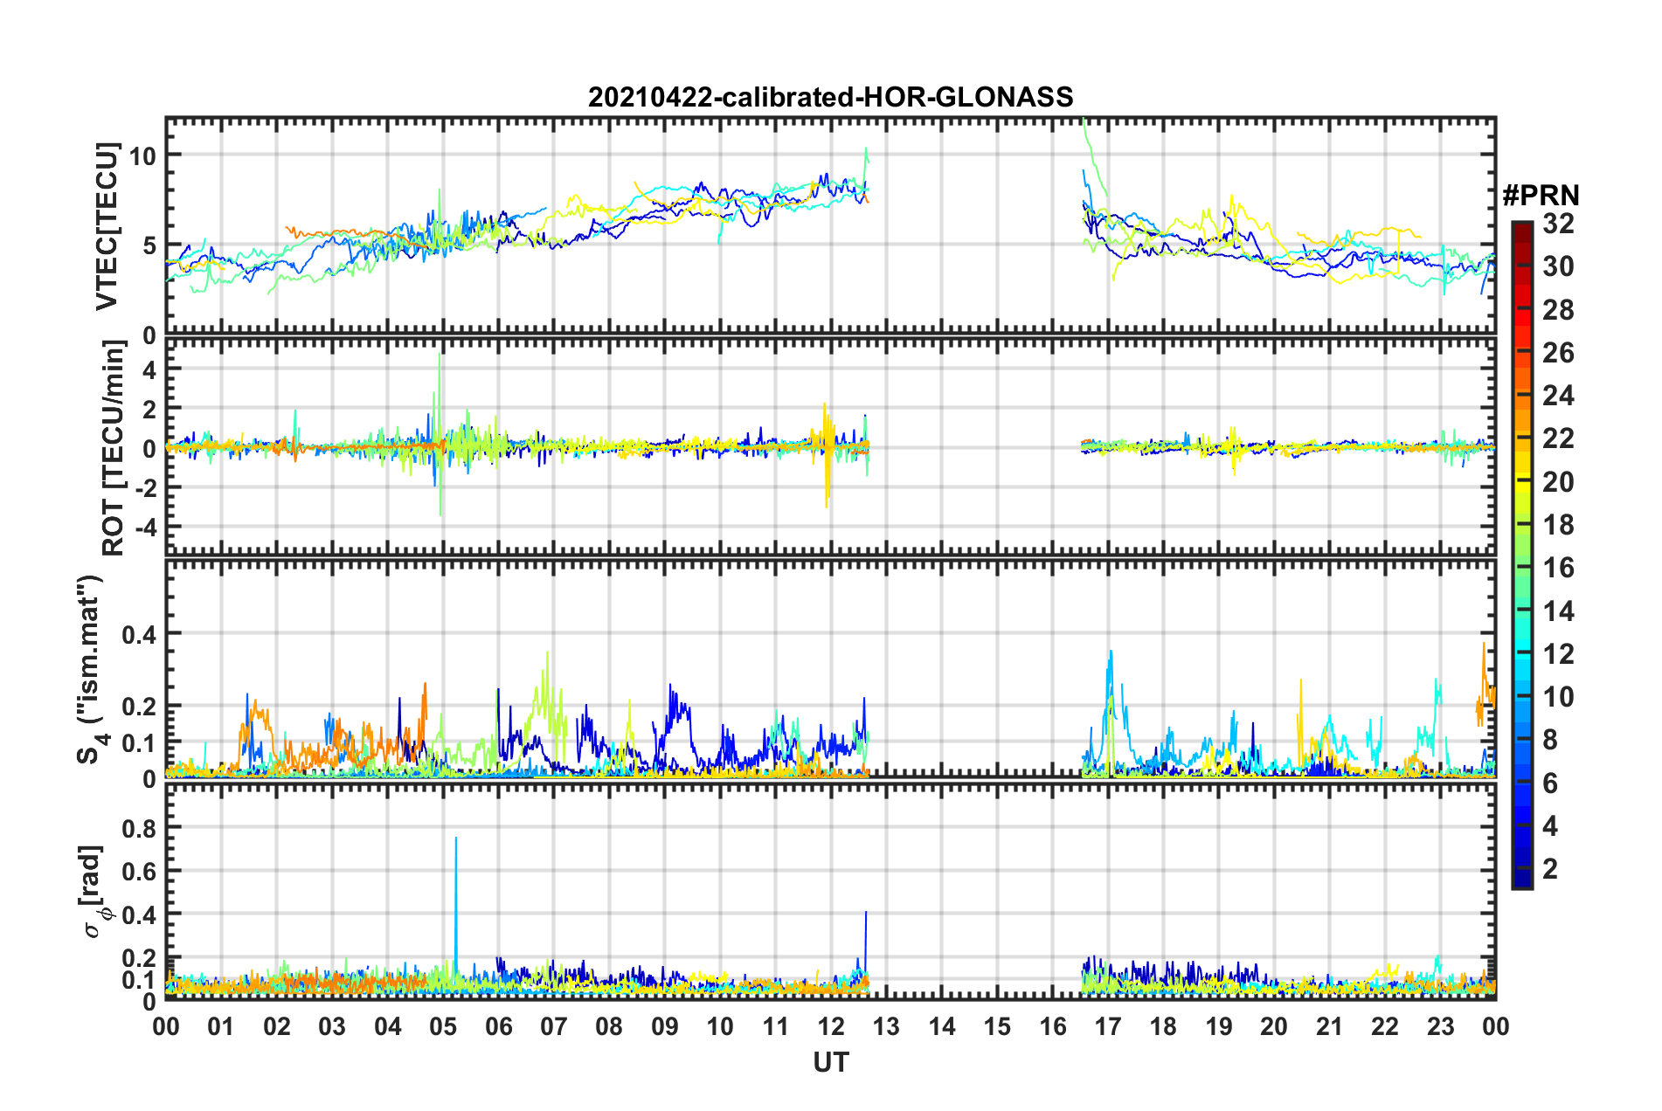Click colorbar tick label 22
Image resolution: width=1662 pixels, height=1111 pixels.
(x=1558, y=438)
